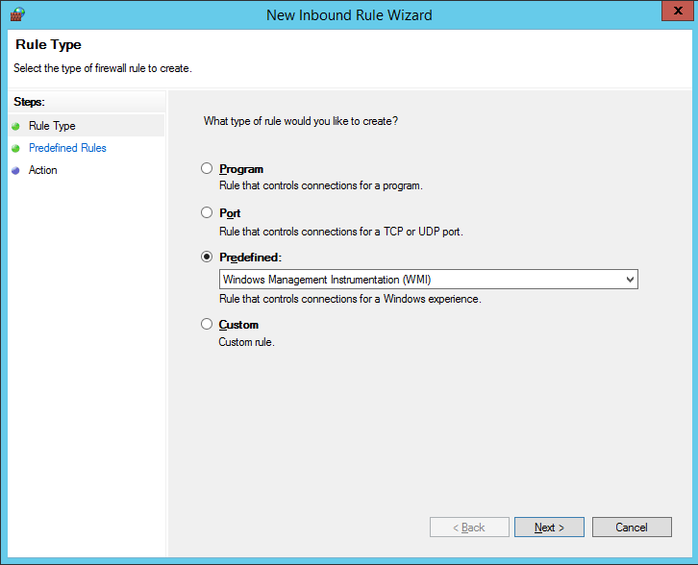This screenshot has width=698, height=565.
Task: Click the green bullet beside Predefined Rules step
Action: coord(16,149)
